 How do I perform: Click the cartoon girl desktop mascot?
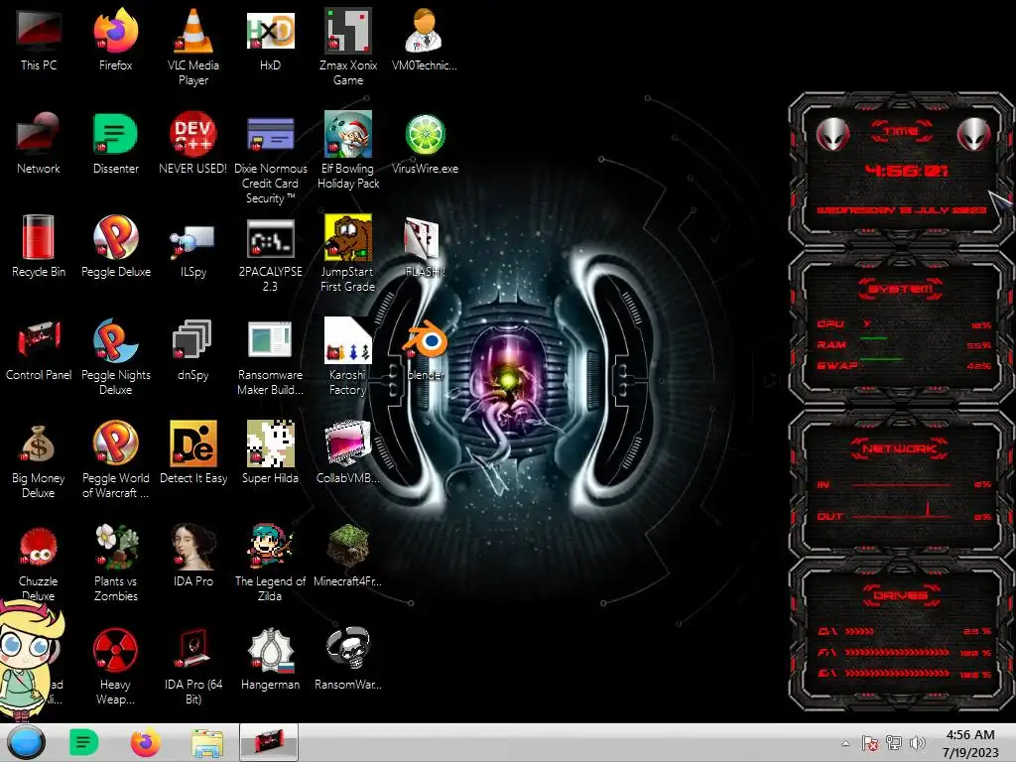click(29, 660)
